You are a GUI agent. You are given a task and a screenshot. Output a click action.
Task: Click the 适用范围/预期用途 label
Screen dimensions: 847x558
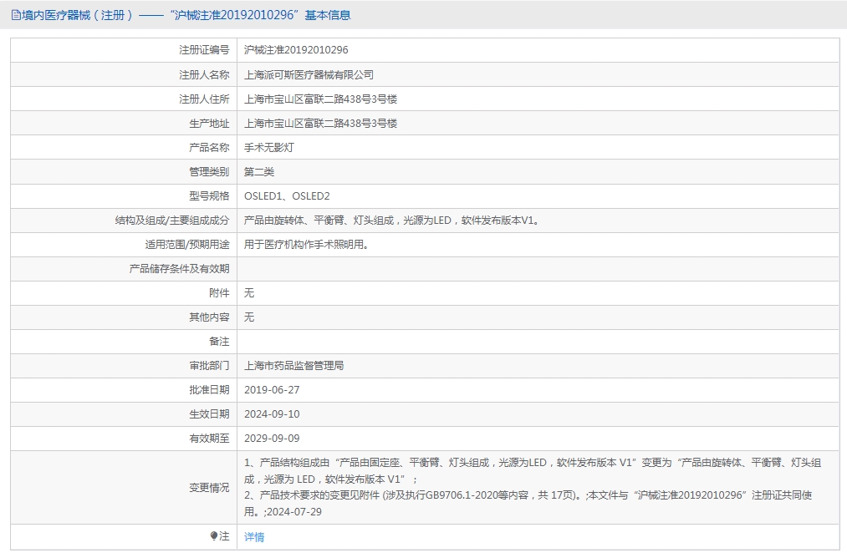pyautogui.click(x=187, y=245)
